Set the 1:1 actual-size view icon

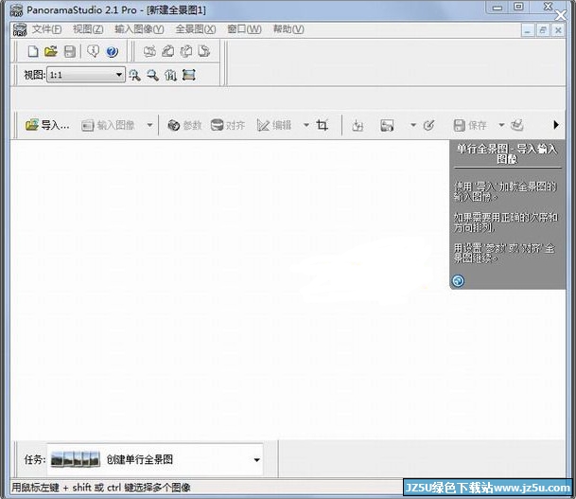[x=170, y=76]
